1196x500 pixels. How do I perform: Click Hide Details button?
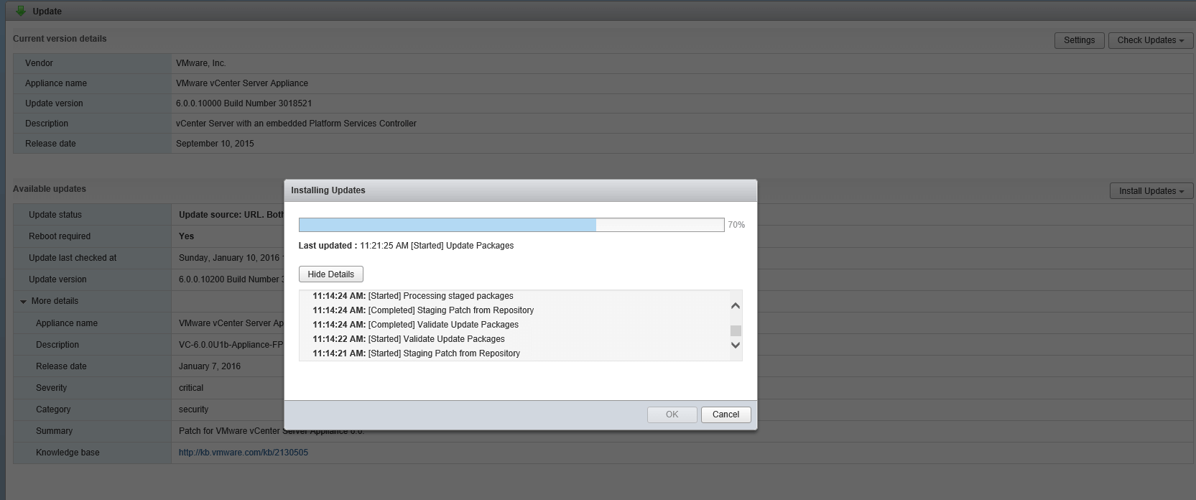tap(331, 274)
